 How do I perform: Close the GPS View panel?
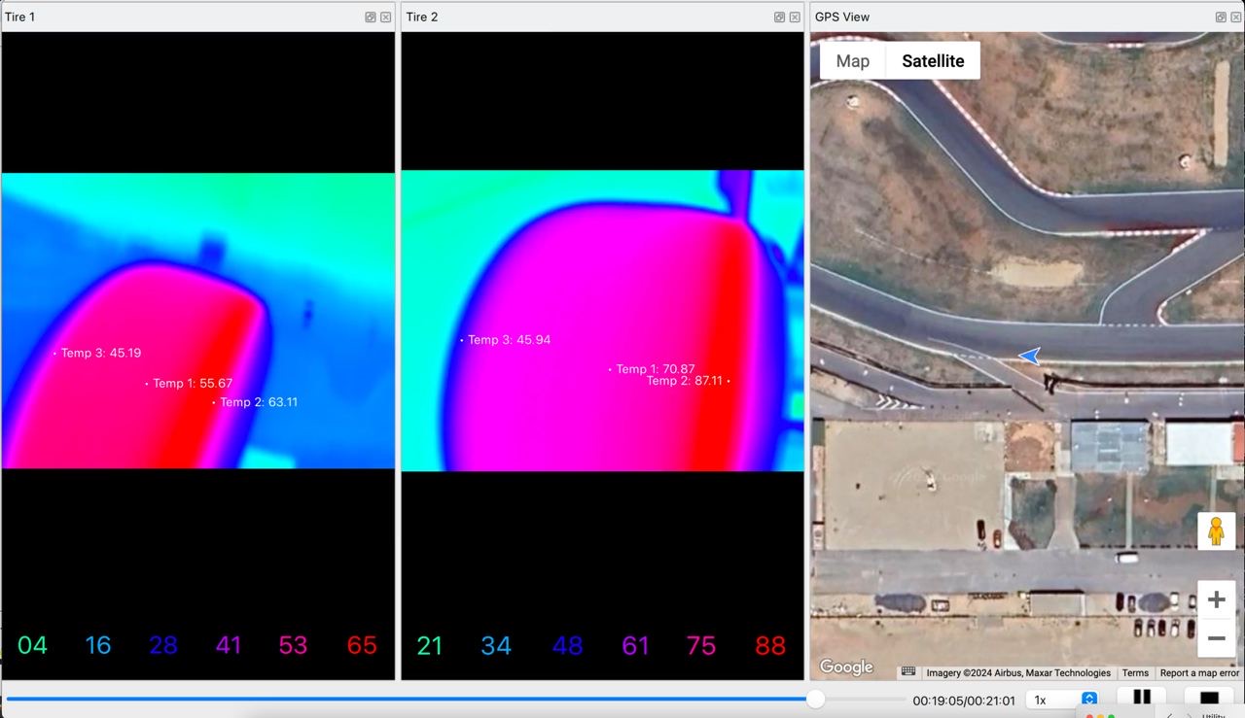(x=1236, y=17)
